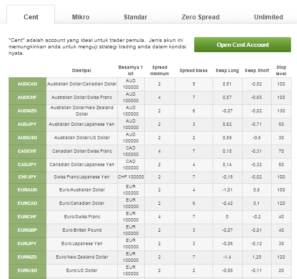Click EURAUD swap long value -1,01
Screen dimensions: 297x279
pos(227,190)
